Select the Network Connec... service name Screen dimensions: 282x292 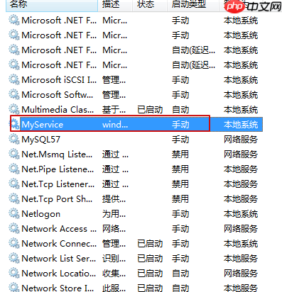59,244
